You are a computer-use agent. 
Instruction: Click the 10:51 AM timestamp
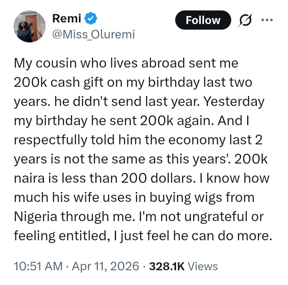point(38,266)
